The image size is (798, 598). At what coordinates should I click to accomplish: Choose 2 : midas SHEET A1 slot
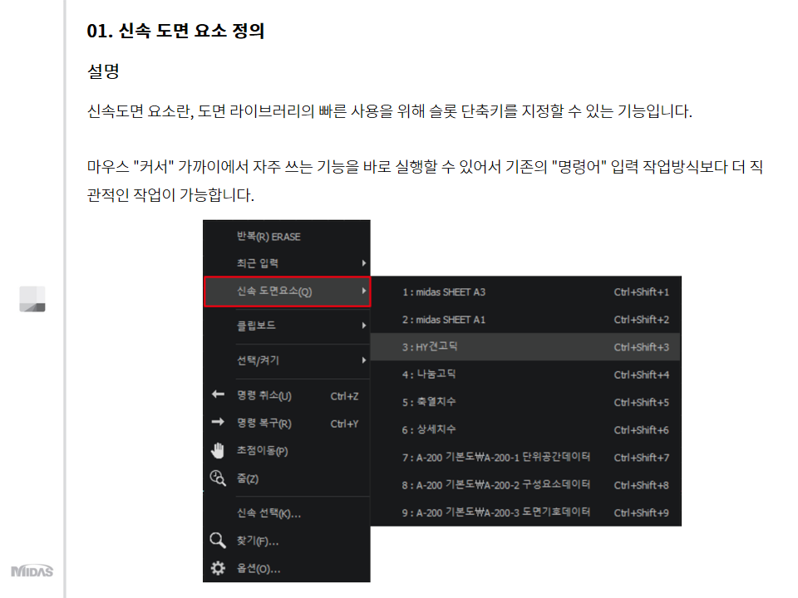(x=444, y=320)
